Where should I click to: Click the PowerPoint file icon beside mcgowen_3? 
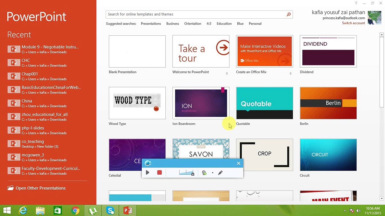(14, 157)
